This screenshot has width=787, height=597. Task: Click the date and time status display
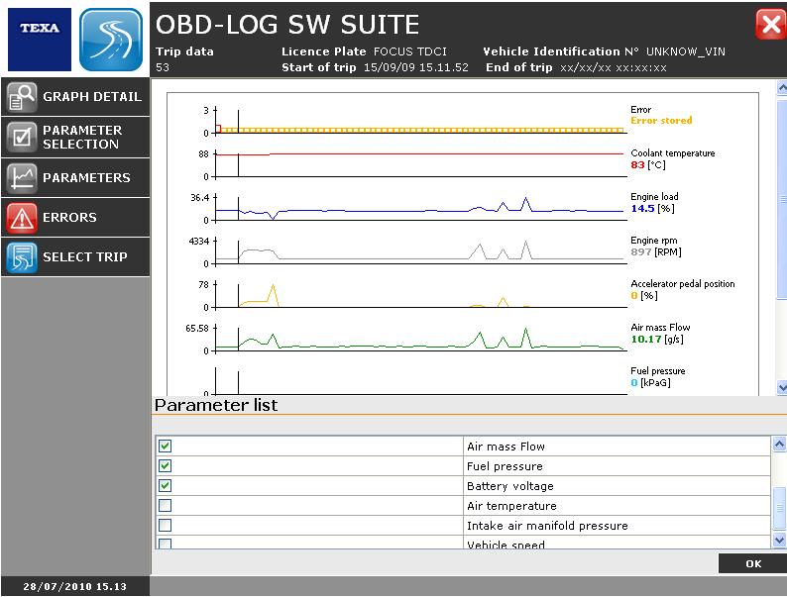tap(74, 586)
